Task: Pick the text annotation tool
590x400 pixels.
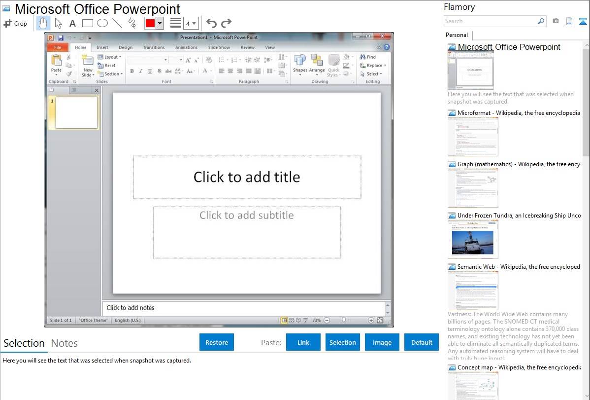Action: click(72, 23)
